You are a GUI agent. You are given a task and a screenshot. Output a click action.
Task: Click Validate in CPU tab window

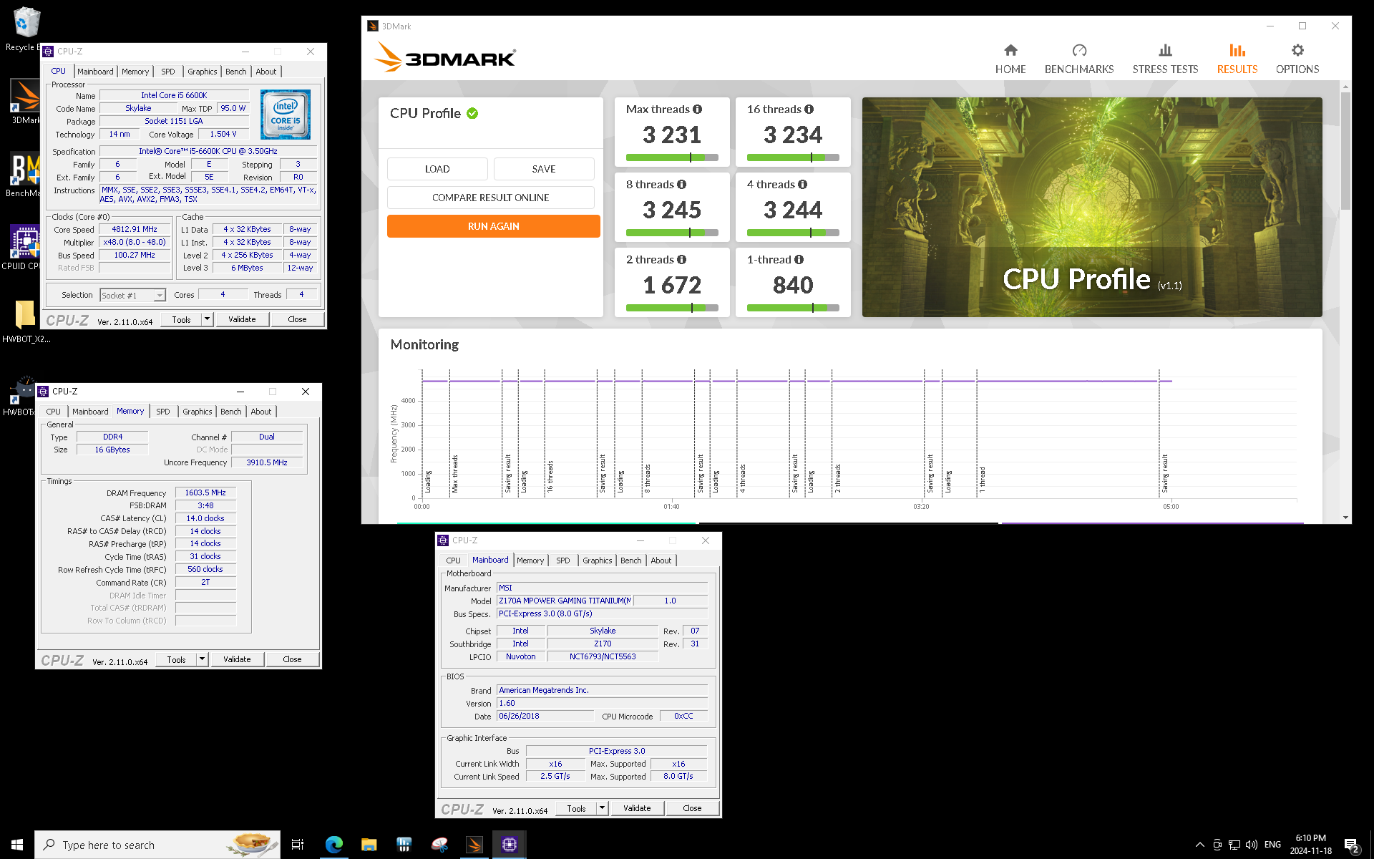pyautogui.click(x=242, y=319)
